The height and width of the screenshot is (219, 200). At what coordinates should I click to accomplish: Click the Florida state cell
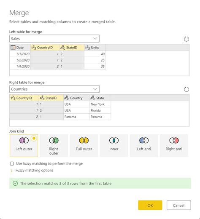click(100, 110)
